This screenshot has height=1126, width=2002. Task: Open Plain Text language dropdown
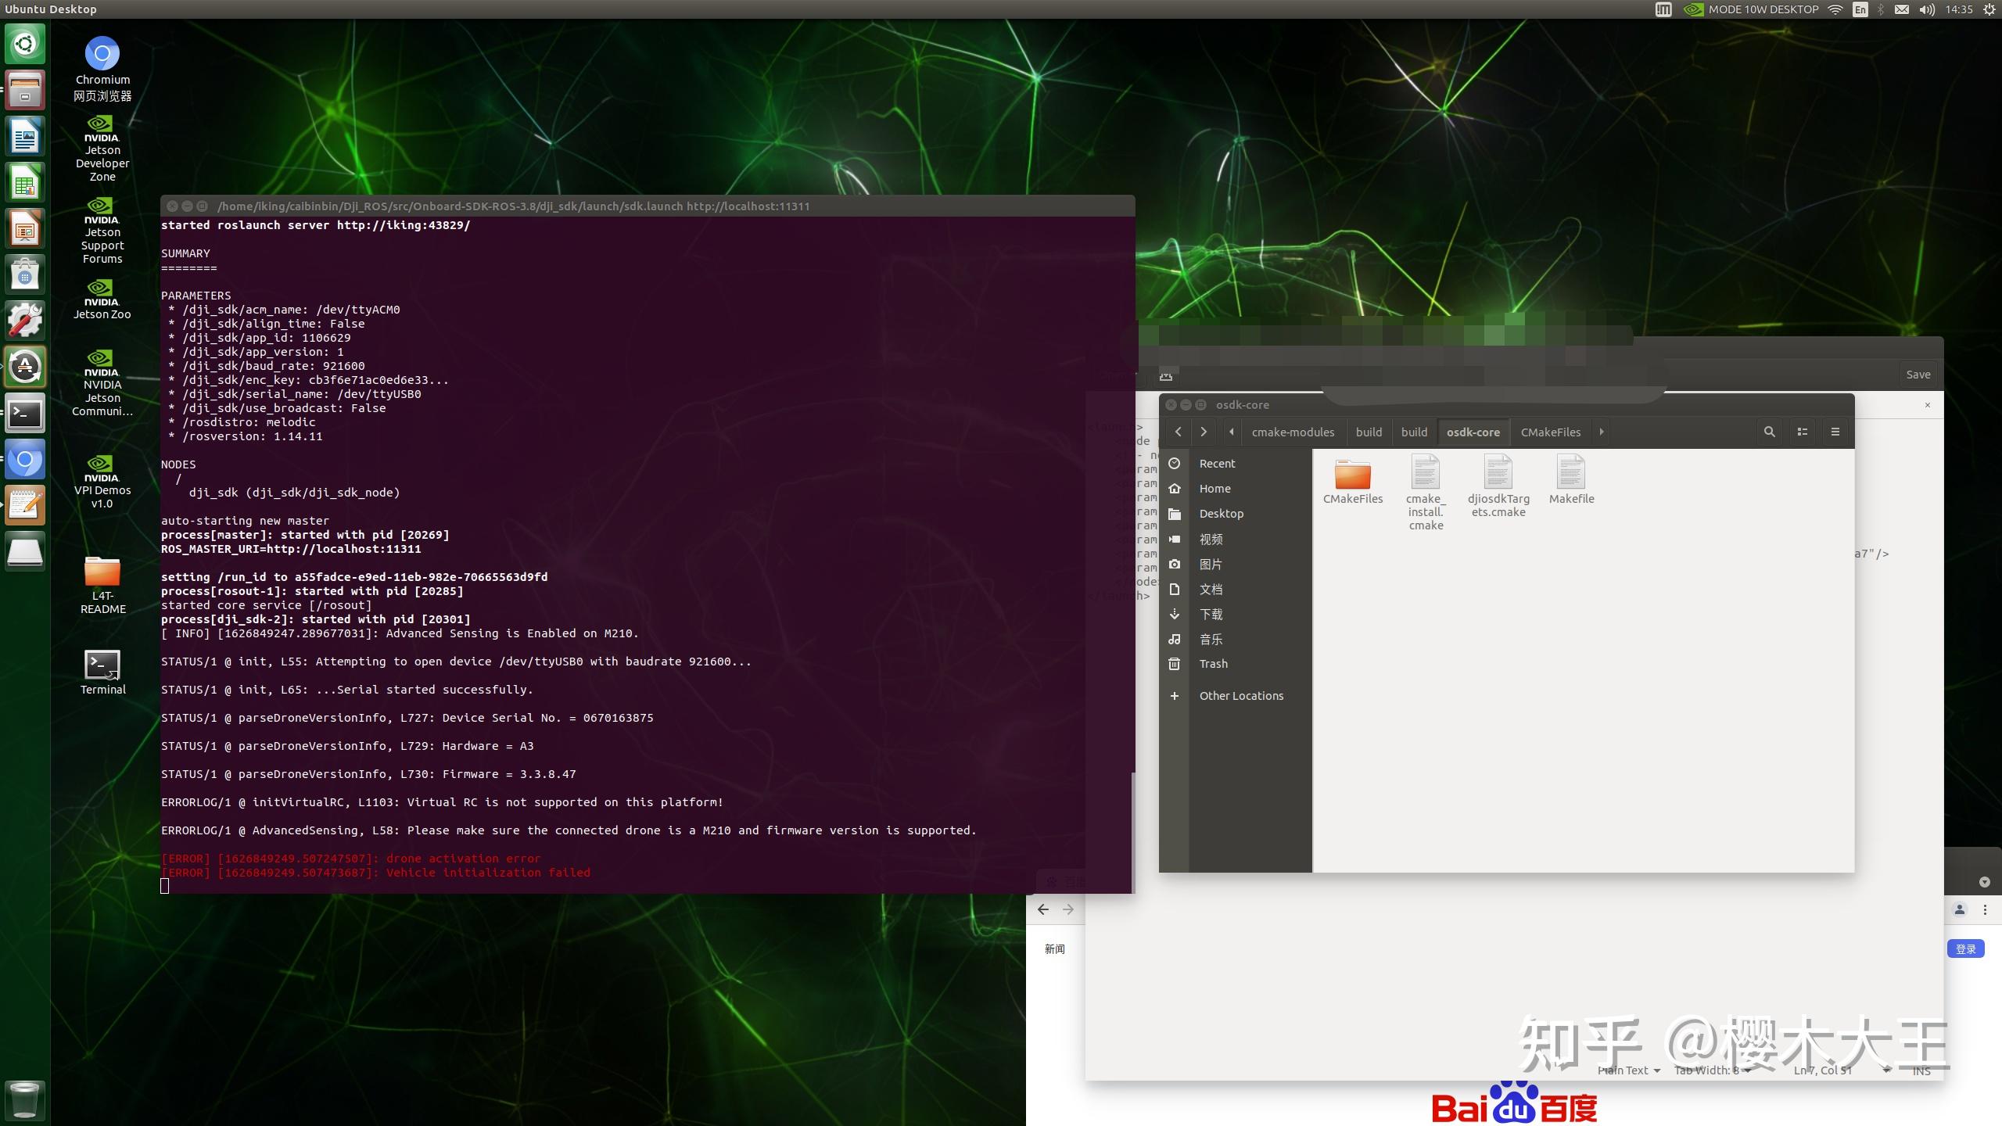[x=1628, y=1070]
